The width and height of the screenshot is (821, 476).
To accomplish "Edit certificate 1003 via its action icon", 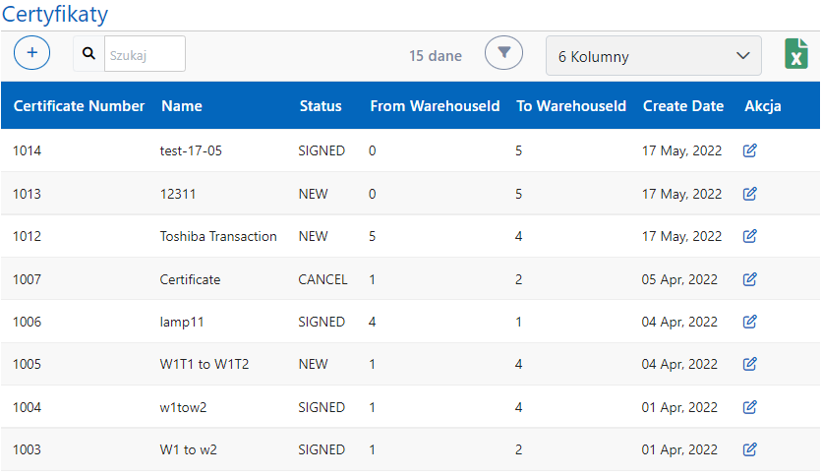I will pos(750,449).
